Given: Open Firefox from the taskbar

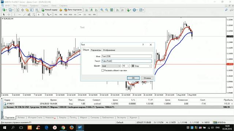Looking at the screenshot, I should coord(72,128).
